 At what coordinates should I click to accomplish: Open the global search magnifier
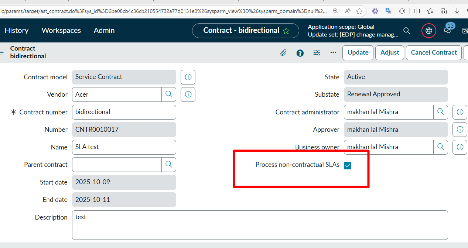click(x=407, y=31)
